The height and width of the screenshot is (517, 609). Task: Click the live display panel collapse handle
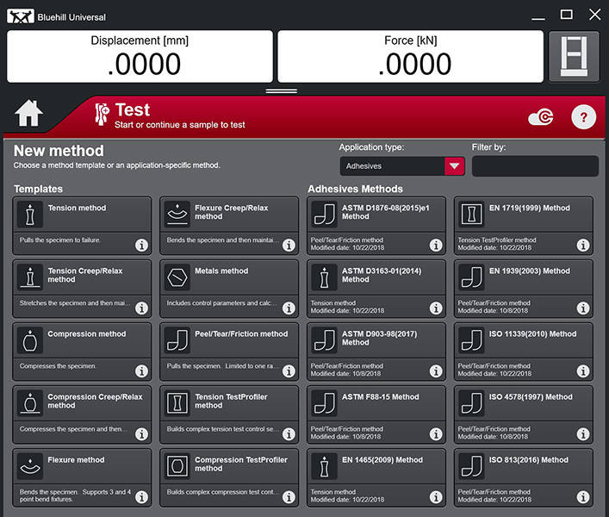(282, 90)
